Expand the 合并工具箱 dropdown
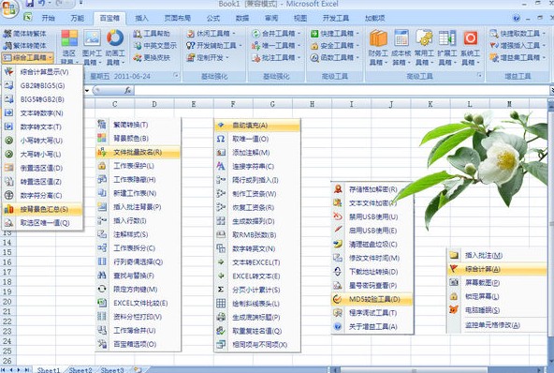This screenshot has width=554, height=373. point(299,34)
